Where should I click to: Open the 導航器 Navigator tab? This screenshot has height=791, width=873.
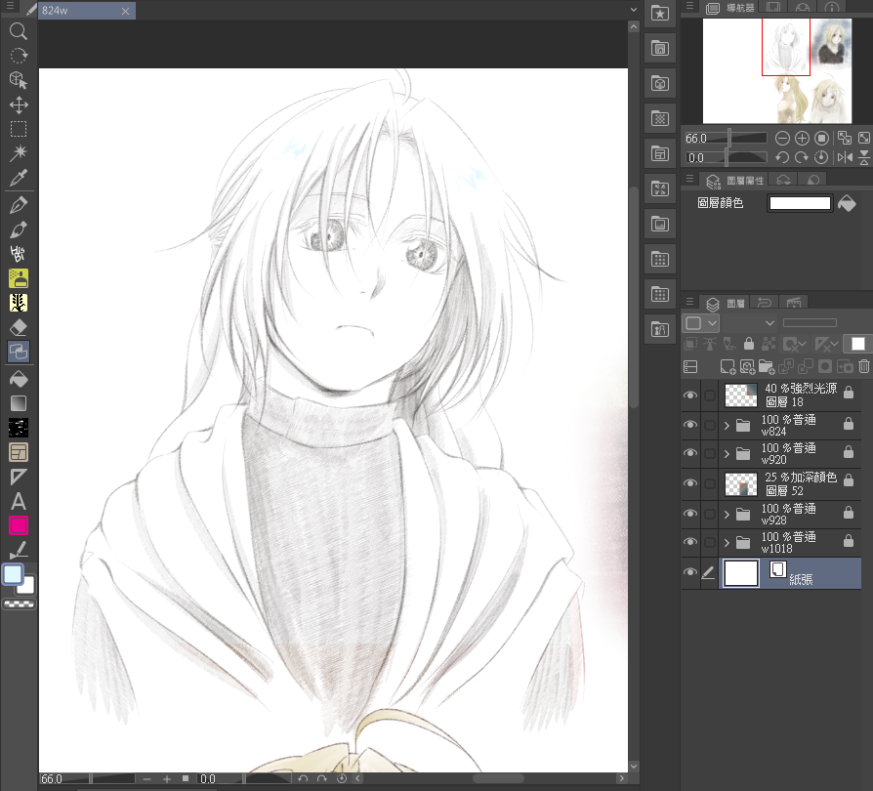coord(730,7)
